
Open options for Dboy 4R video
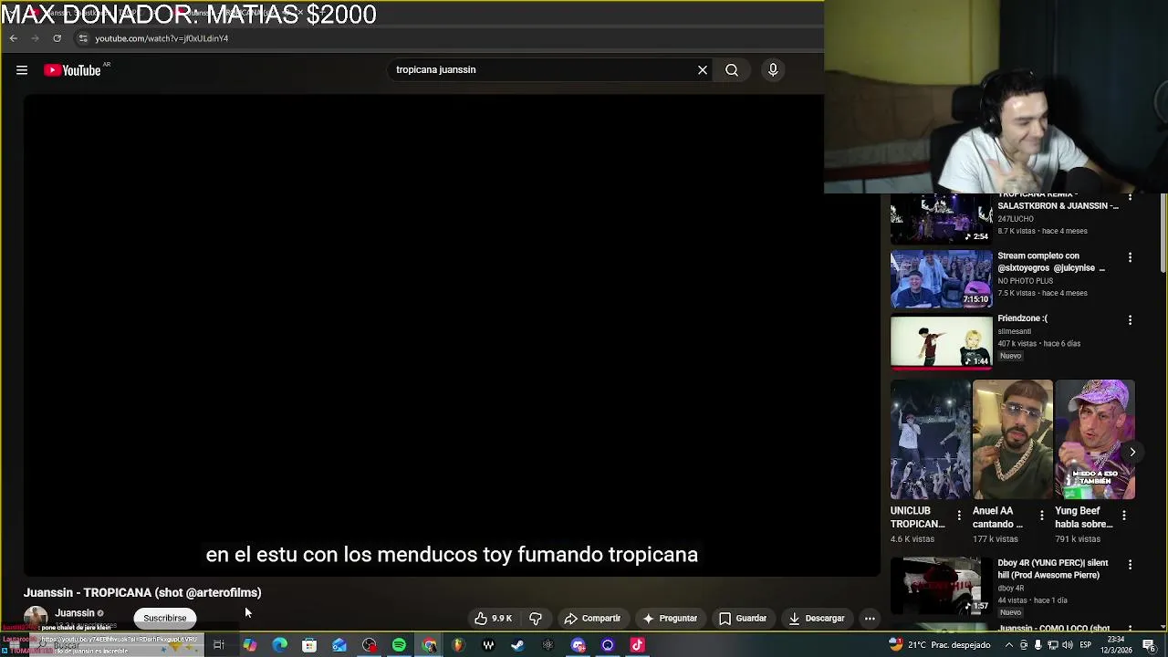1130,565
